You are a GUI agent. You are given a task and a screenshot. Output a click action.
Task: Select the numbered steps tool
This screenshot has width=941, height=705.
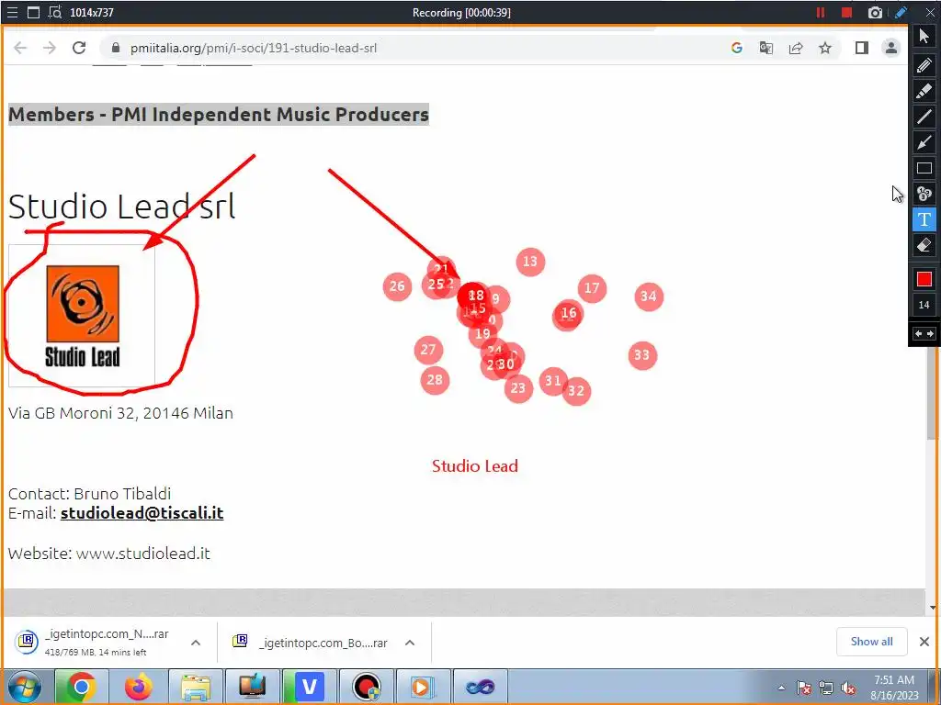click(924, 194)
